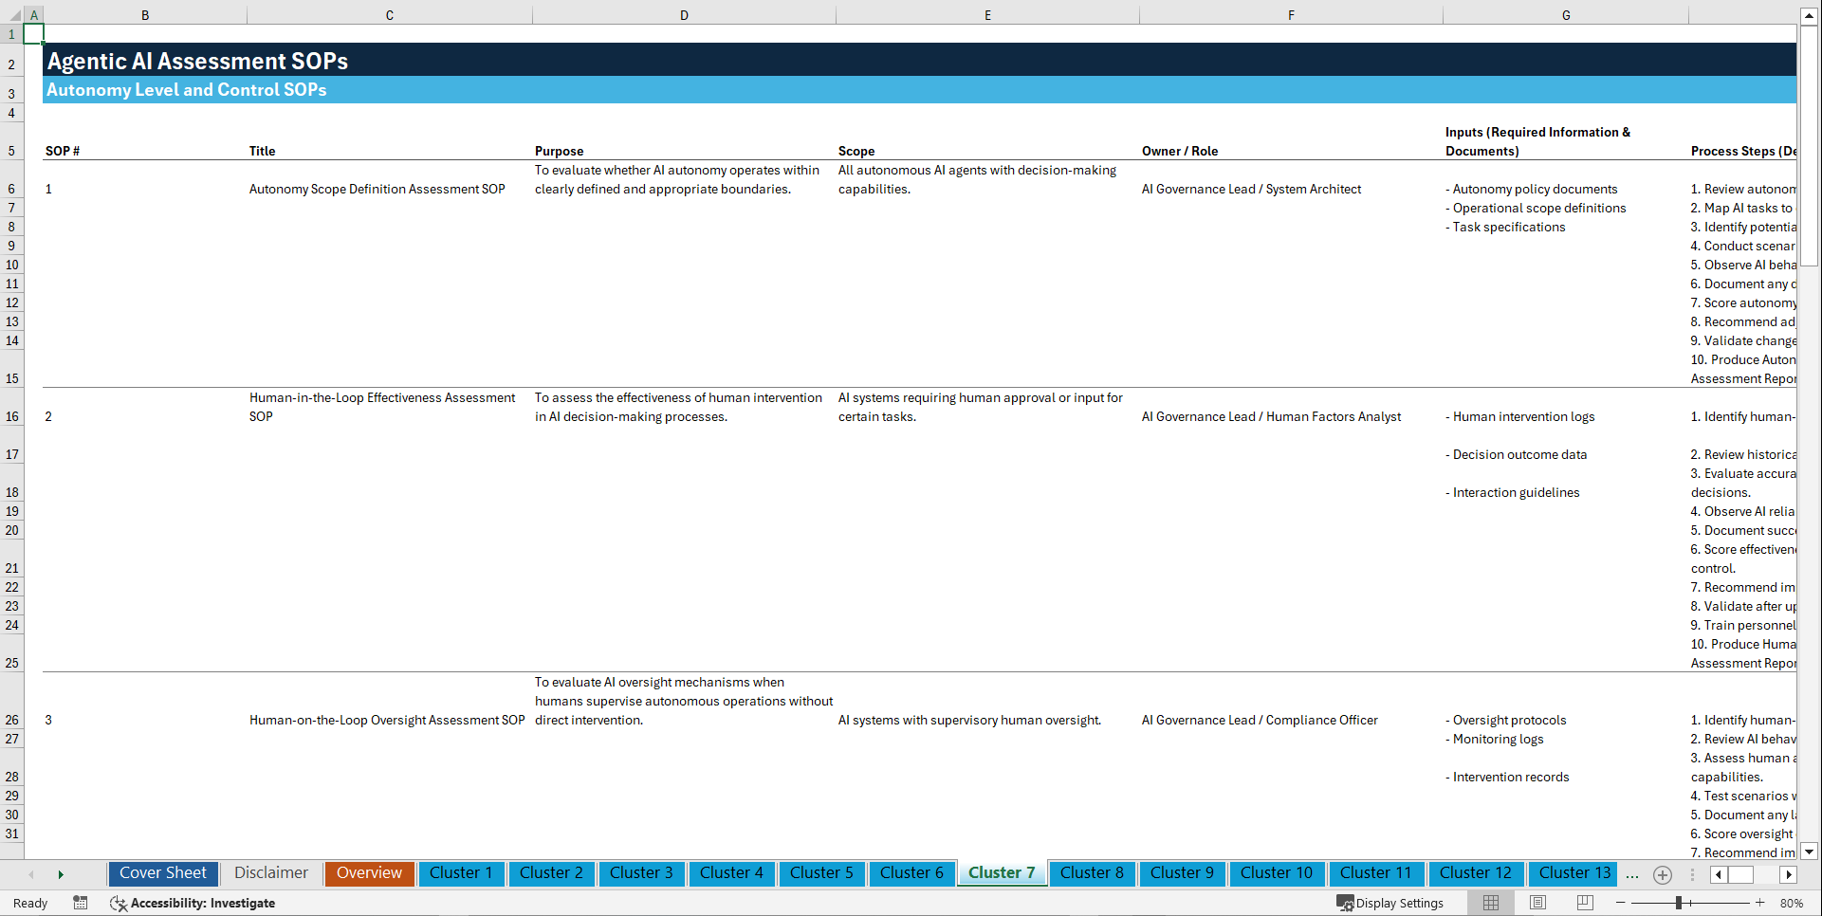The image size is (1822, 916).
Task: Select the Page Break Preview icon
Action: click(1584, 903)
